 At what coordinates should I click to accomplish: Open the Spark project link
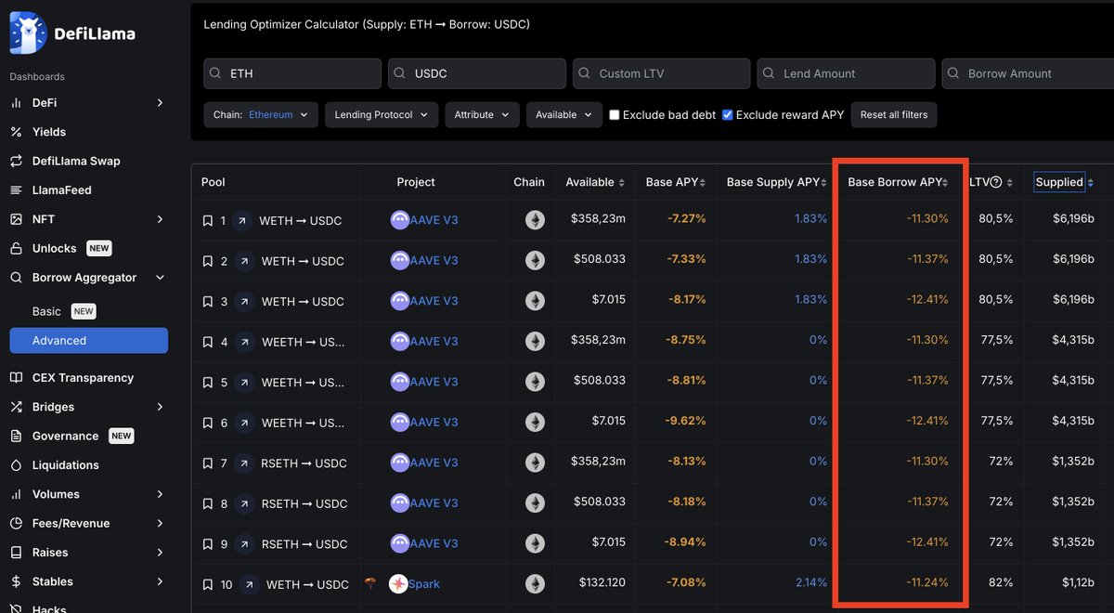tap(424, 584)
